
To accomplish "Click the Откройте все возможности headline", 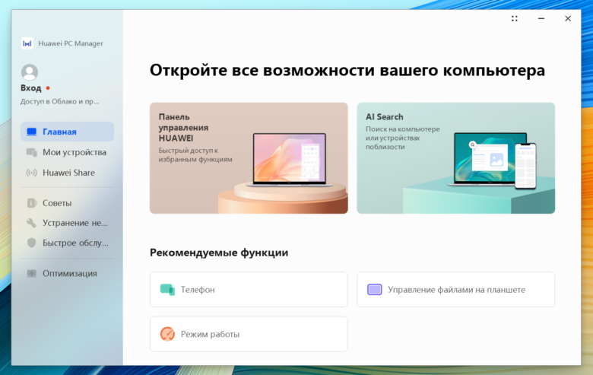I will click(x=347, y=71).
